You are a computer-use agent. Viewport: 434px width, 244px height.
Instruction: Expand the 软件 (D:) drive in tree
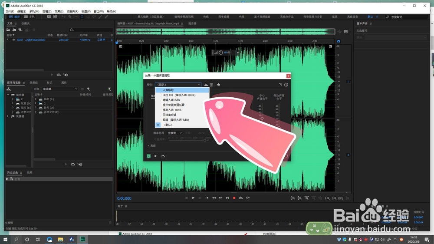tap(13, 103)
